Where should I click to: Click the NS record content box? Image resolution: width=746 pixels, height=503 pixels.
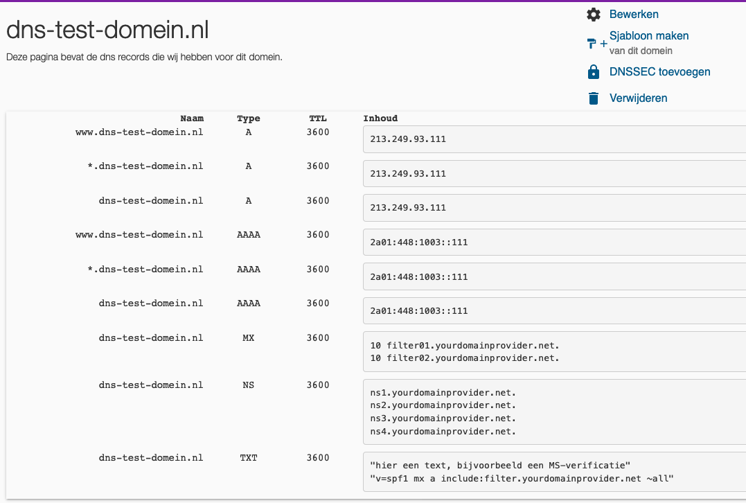[x=554, y=412]
